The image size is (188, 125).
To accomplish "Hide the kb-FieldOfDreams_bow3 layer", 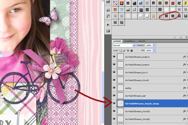I will pos(114,72).
